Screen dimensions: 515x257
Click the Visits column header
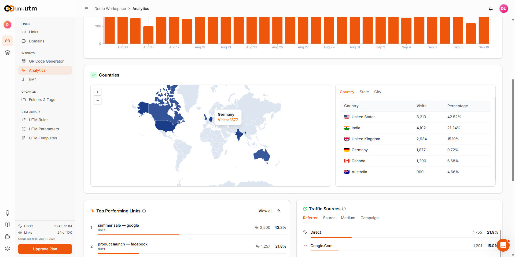[421, 106]
